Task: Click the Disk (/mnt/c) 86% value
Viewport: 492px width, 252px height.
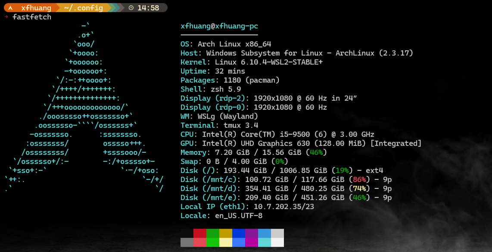Action: (x=359, y=180)
